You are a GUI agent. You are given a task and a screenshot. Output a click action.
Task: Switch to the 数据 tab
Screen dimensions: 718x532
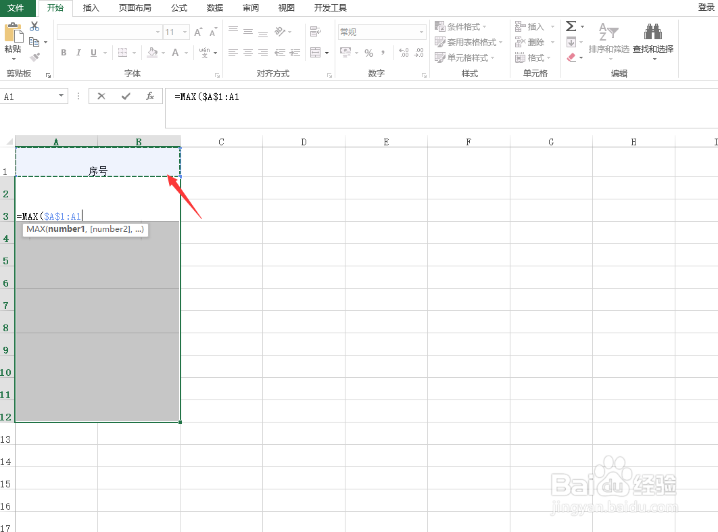(215, 8)
